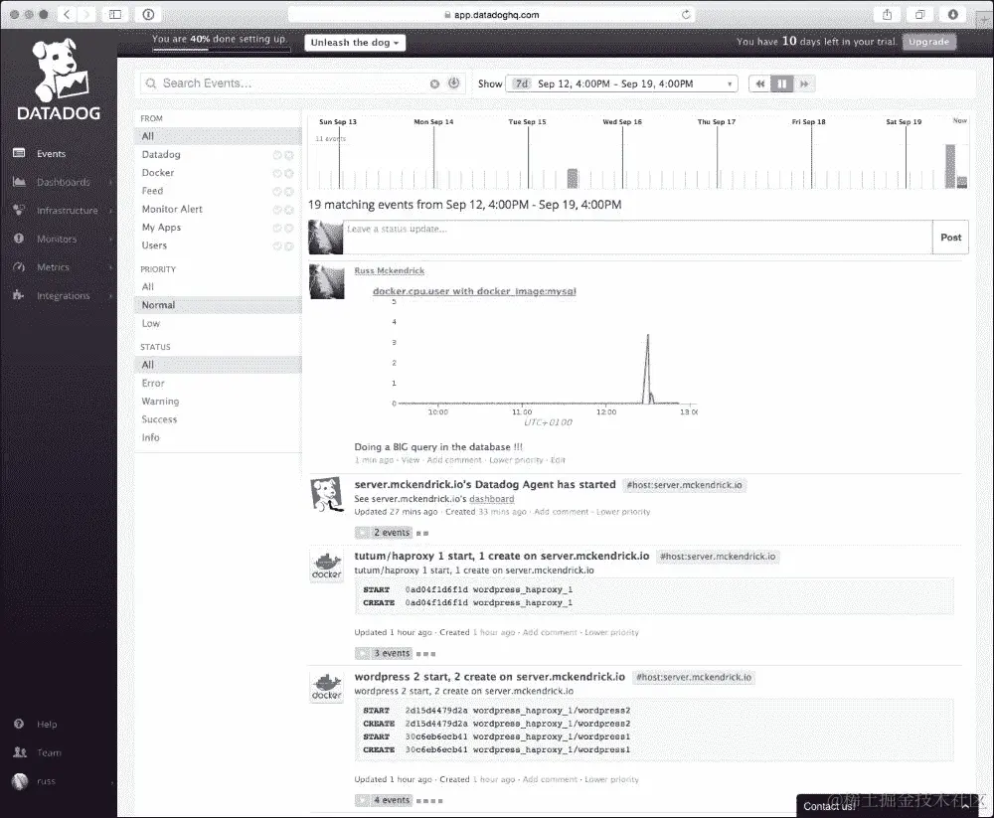The image size is (994, 818).
Task: Click the Datadog logo
Action: click(59, 80)
